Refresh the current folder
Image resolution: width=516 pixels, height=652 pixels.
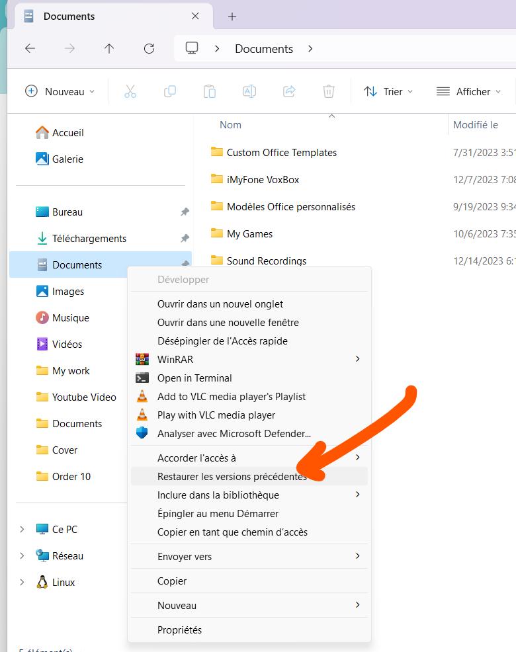click(x=149, y=49)
